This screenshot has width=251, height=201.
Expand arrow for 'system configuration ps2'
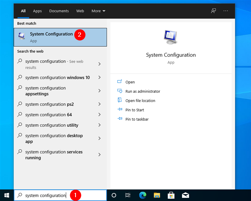tap(100, 104)
